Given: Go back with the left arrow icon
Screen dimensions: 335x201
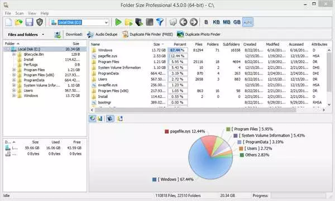Looking at the screenshot, I should 183,22.
